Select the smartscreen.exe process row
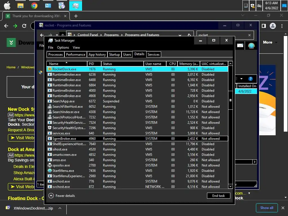This screenshot has width=288, height=216. [137, 155]
